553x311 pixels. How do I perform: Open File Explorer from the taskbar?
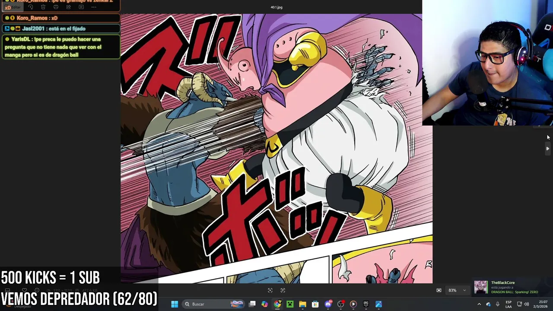pyautogui.click(x=302, y=304)
